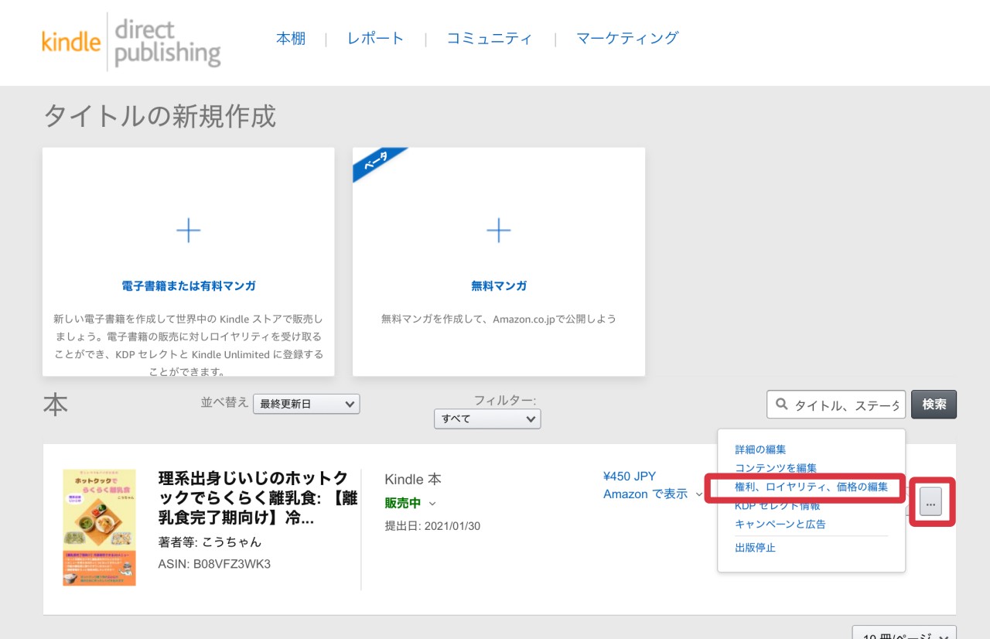Expand the フィルター dropdown showing すべて
The image size is (990, 639).
tap(487, 419)
